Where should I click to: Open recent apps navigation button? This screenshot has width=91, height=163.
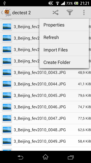71,157
